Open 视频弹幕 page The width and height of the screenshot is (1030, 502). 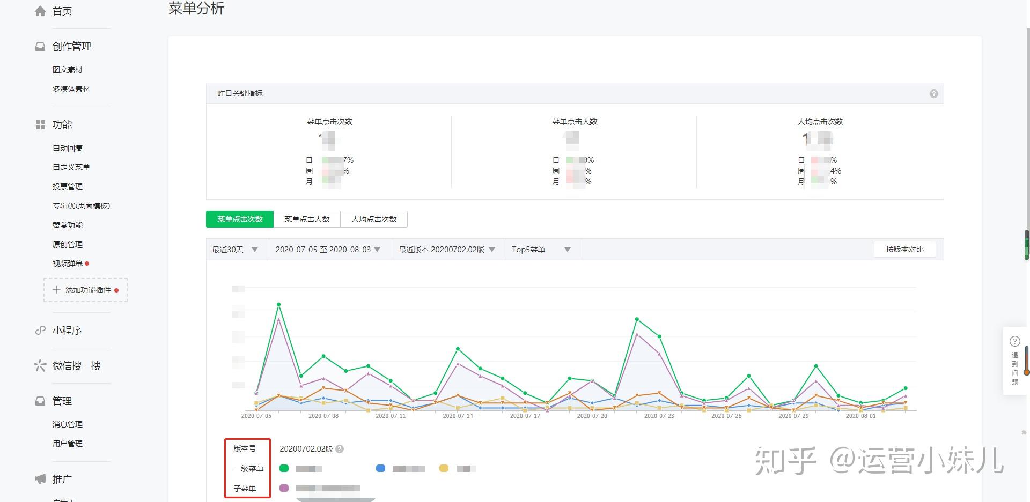click(68, 264)
